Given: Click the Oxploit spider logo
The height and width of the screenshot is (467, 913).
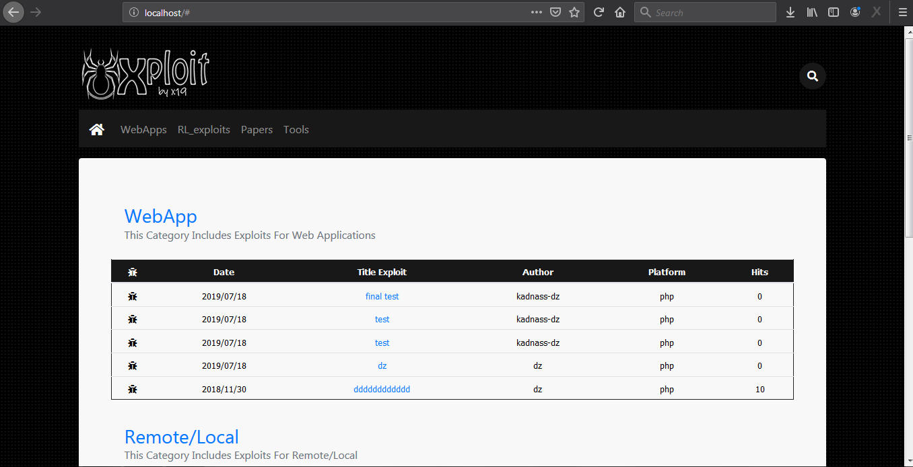Looking at the screenshot, I should coord(145,73).
